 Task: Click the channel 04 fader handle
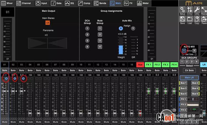click(30, 113)
